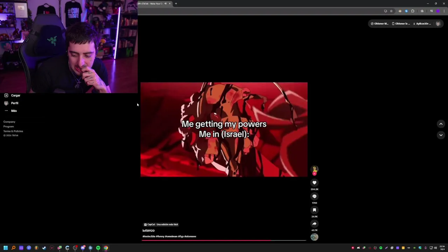Open OBS Studio from taskbar
This screenshot has width=448, height=252.
tap(75, 248)
